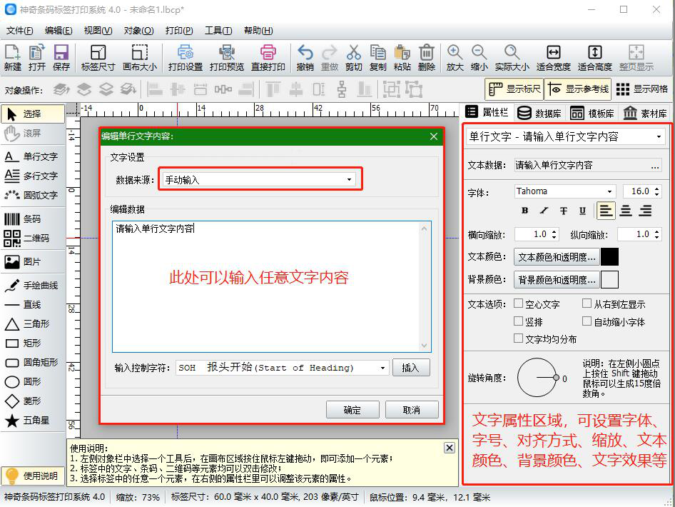Click the 放大 zoom in icon

[x=455, y=57]
